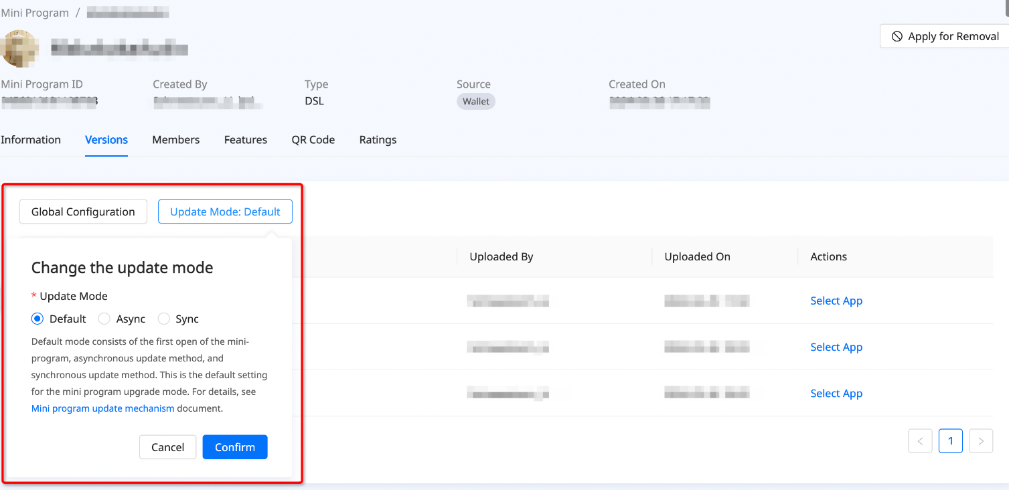Go to previous page using left chevron
Viewport: 1009px width, 490px height.
coord(920,441)
